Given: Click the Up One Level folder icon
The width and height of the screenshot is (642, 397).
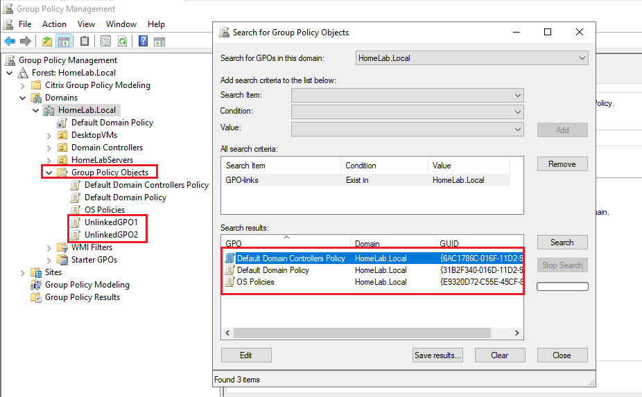Looking at the screenshot, I should (47, 41).
